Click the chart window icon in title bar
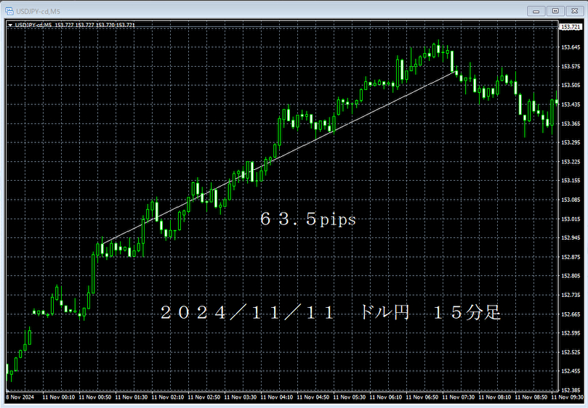 click(9, 11)
